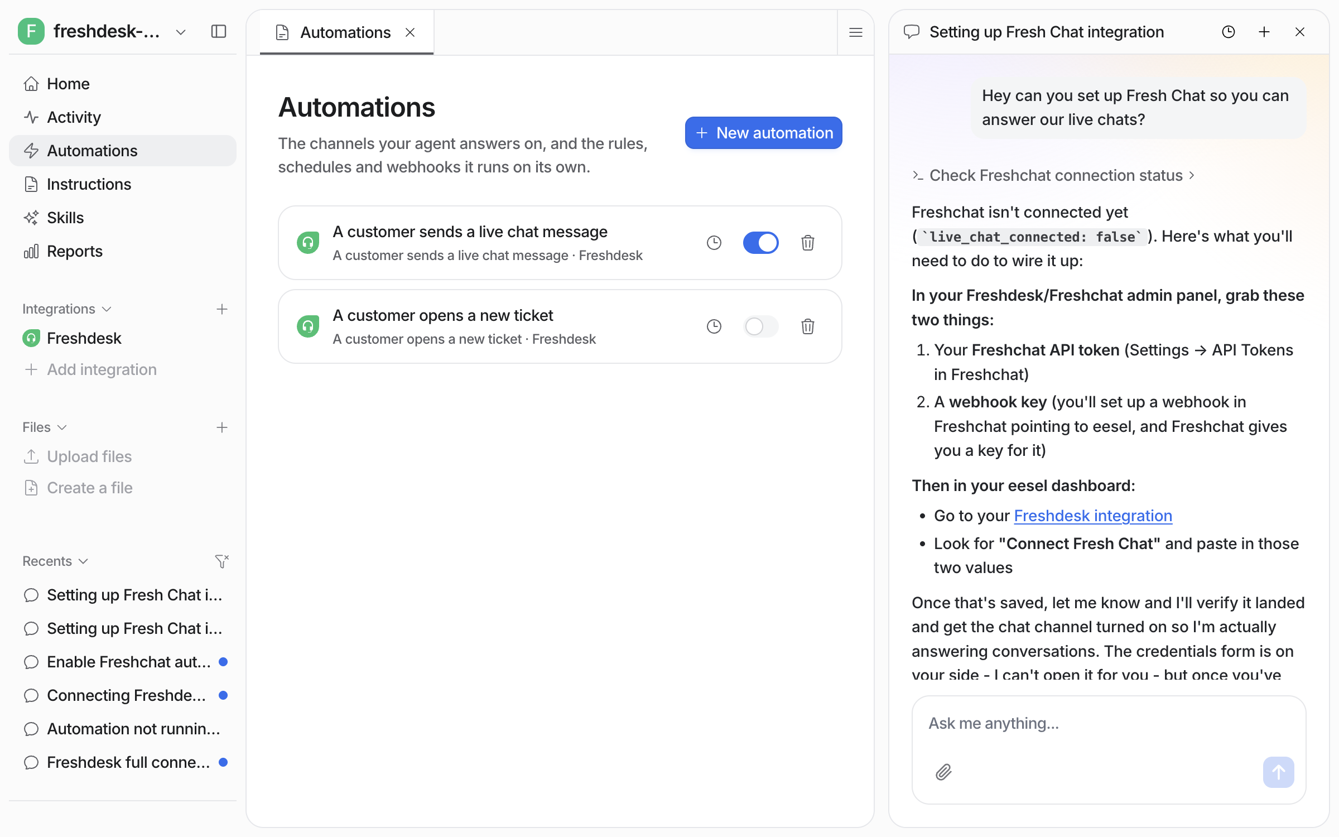Screen dimensions: 1339x837
Task: Open the Skills page
Action: click(123, 218)
